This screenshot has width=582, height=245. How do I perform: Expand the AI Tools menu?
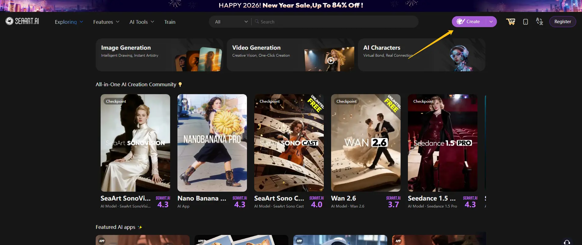142,22
